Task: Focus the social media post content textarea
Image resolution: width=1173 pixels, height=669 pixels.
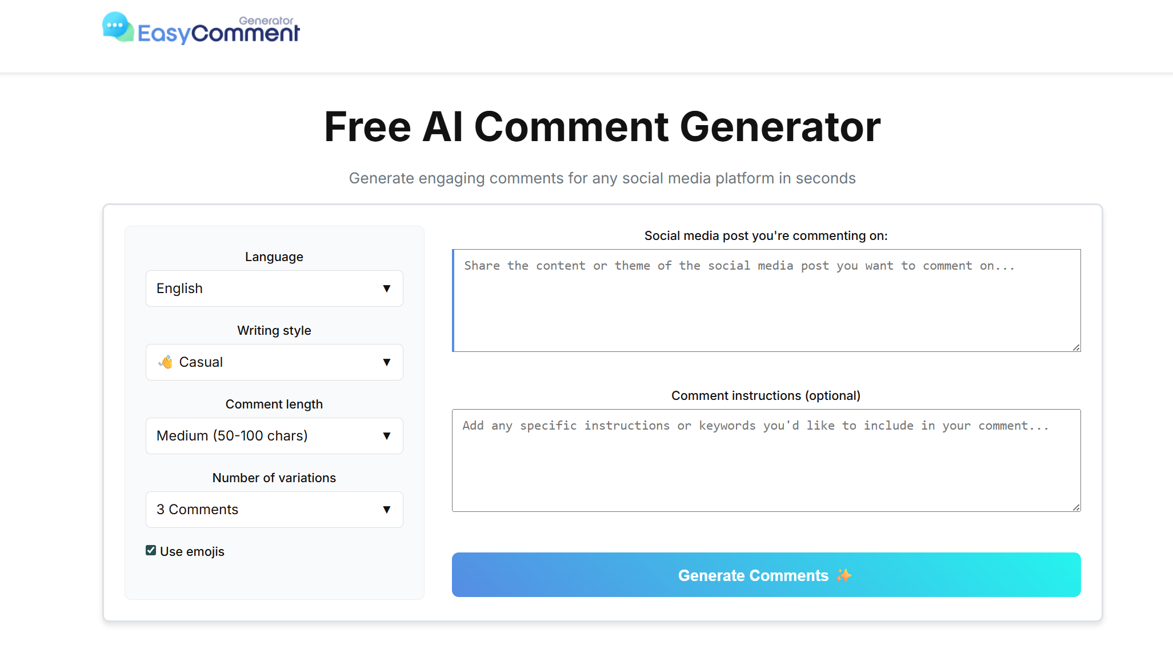Action: [x=766, y=301]
